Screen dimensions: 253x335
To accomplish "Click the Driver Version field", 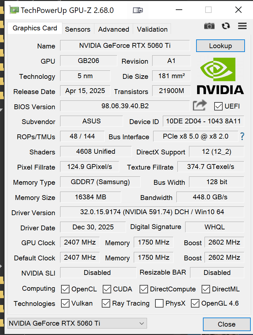I will tap(152, 212).
